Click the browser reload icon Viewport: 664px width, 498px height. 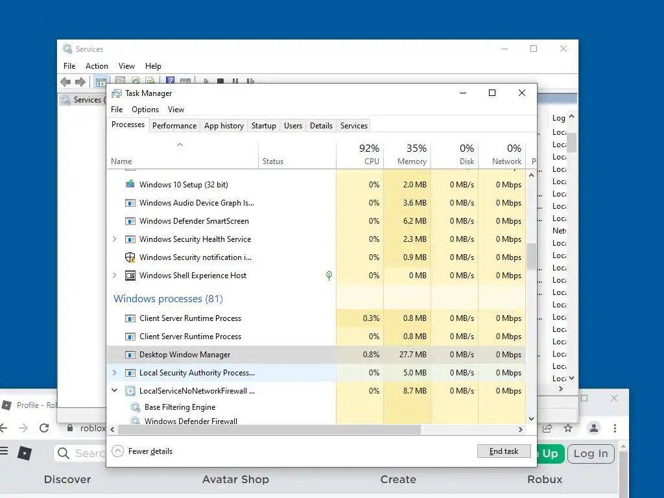click(44, 428)
